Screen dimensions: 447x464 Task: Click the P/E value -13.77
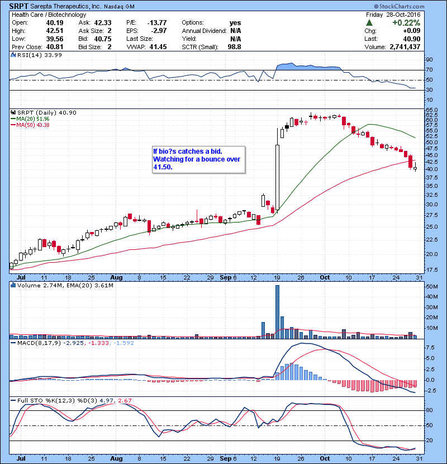[x=157, y=23]
